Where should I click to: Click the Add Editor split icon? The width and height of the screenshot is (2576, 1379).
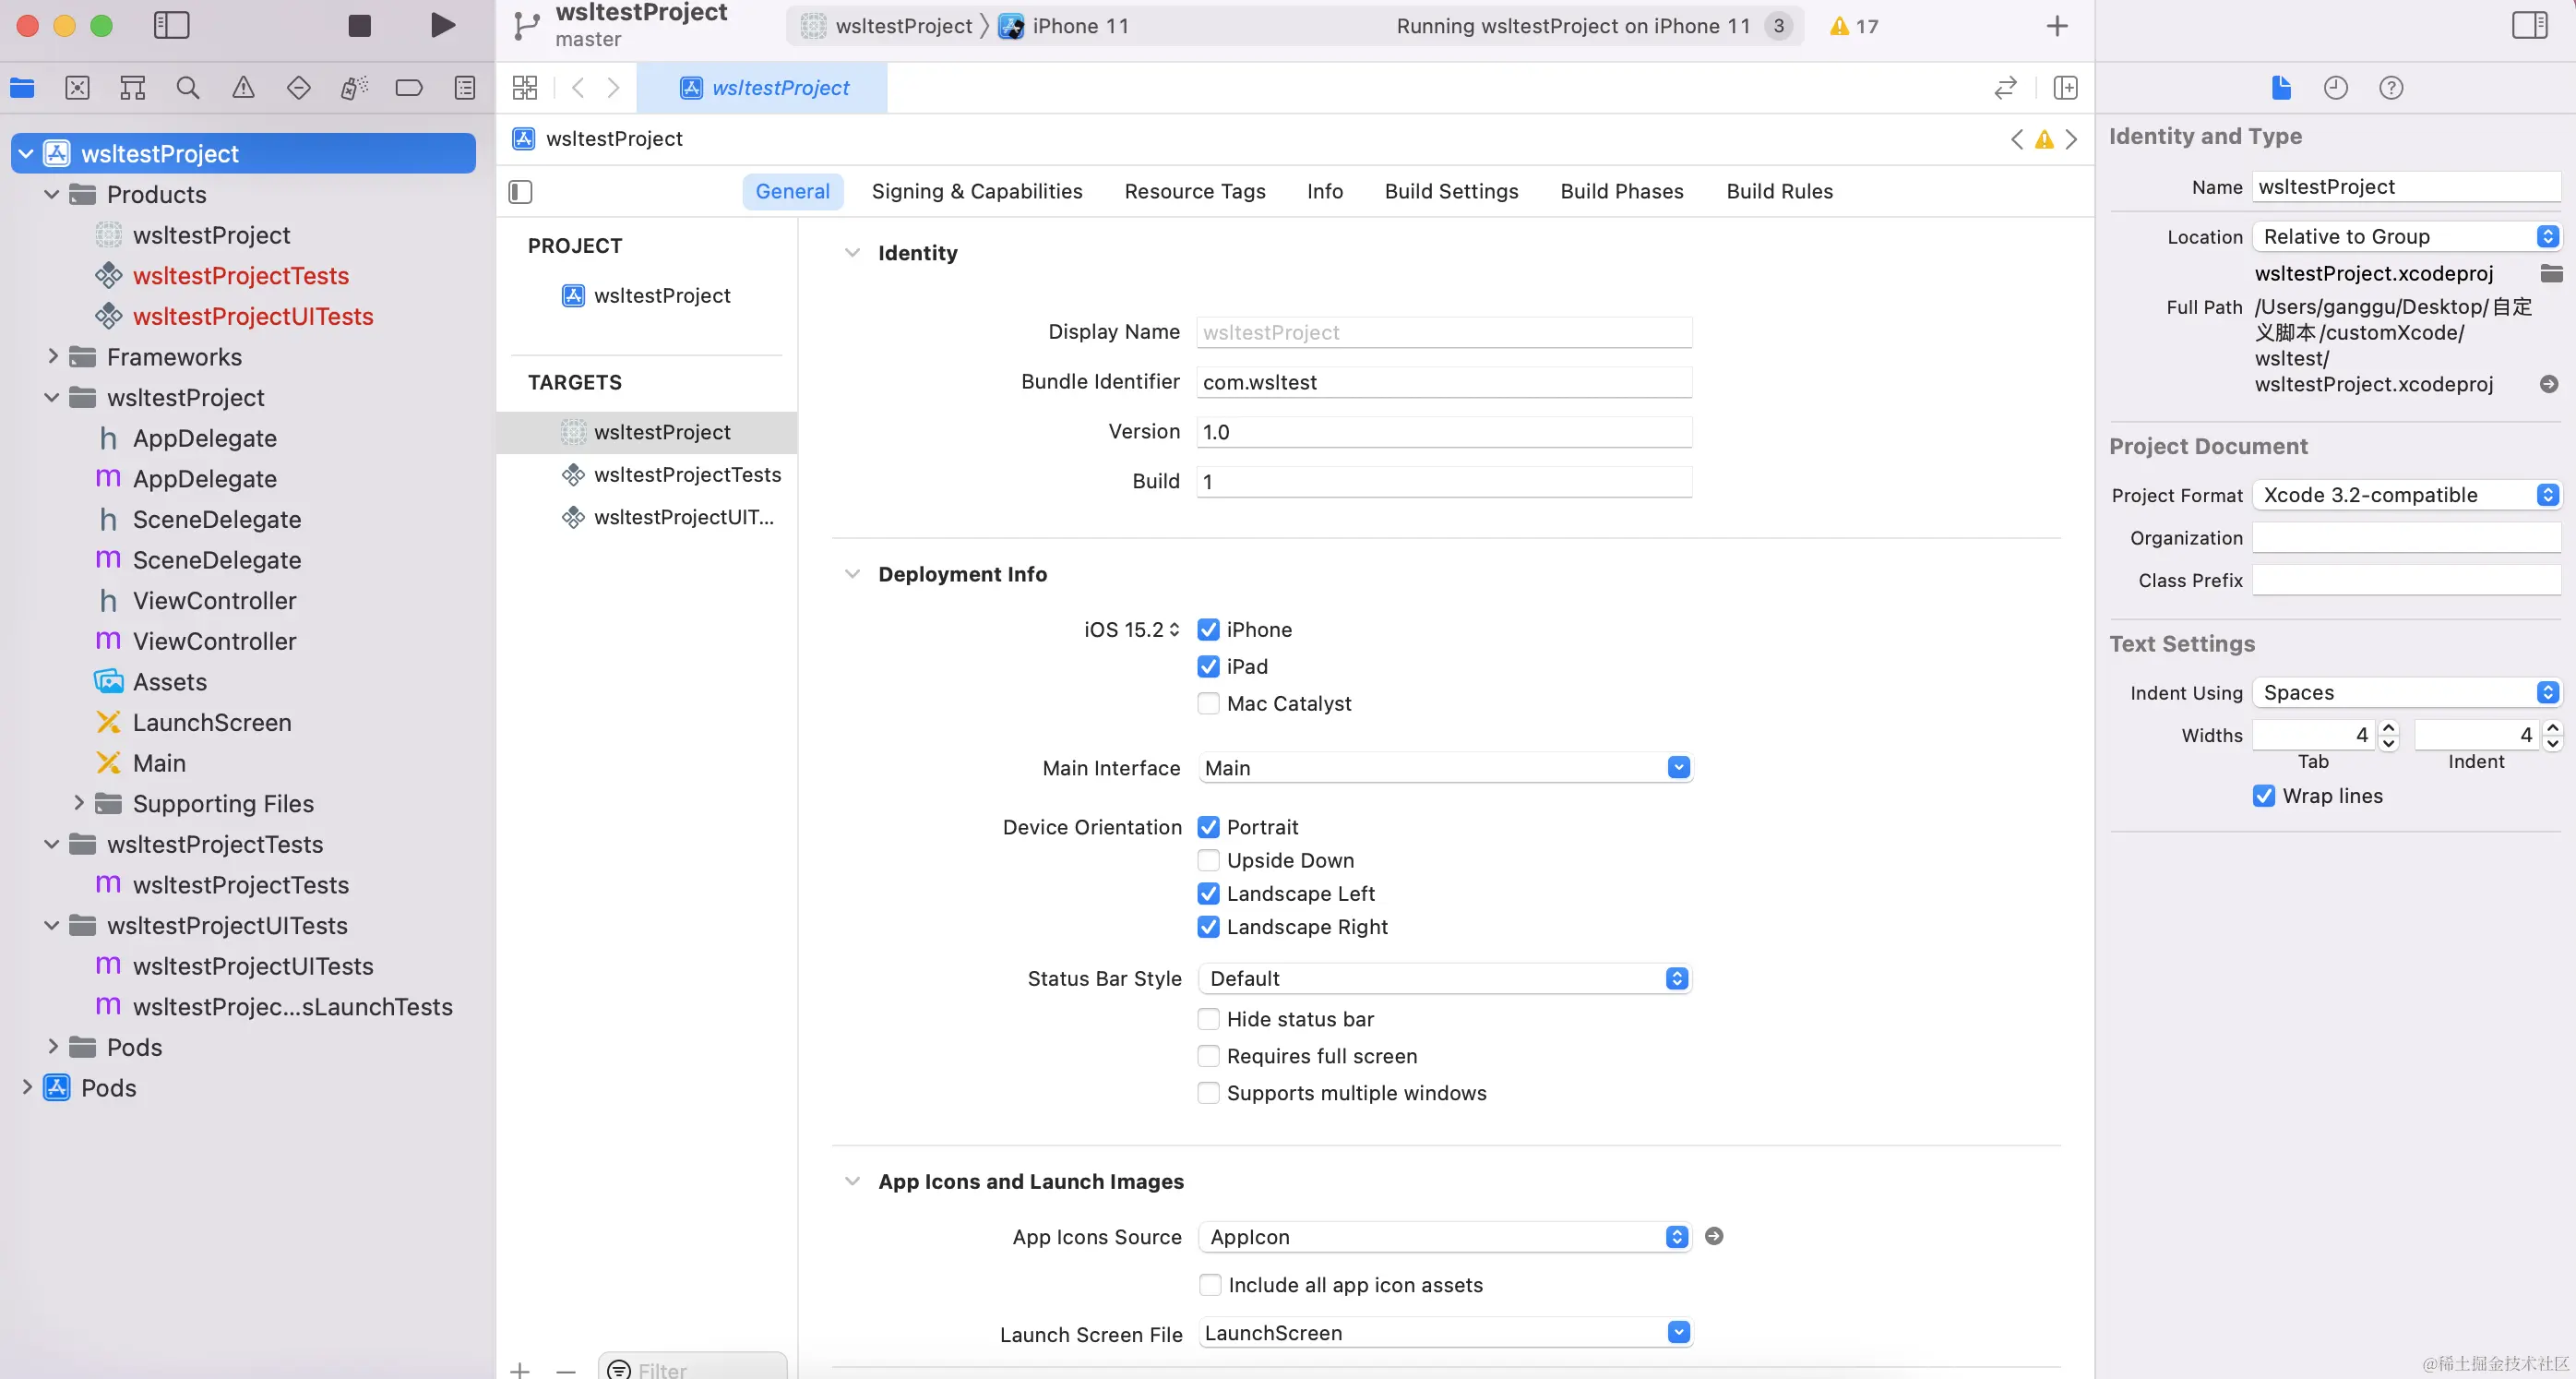[2065, 88]
